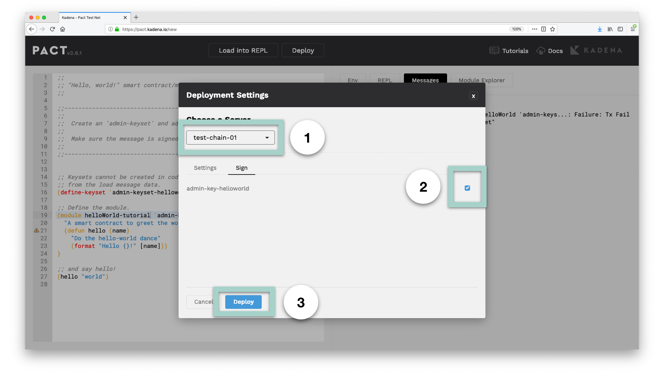Open the Tutorials link
Screen dimensions: 664x373
(x=515, y=51)
